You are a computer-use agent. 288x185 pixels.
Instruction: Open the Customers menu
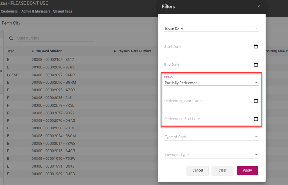[x=9, y=11]
